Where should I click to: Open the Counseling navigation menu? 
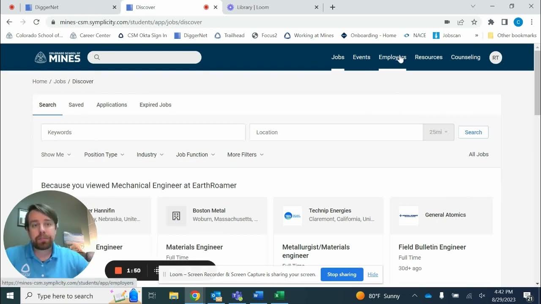pyautogui.click(x=465, y=57)
